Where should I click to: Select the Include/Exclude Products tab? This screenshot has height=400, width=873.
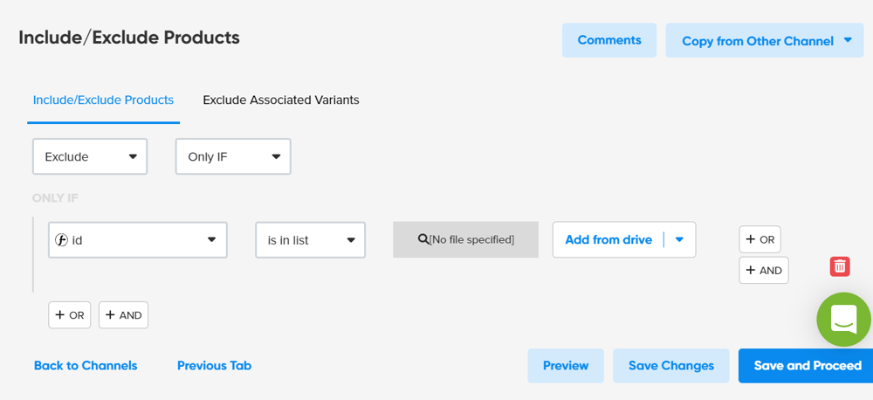103,100
